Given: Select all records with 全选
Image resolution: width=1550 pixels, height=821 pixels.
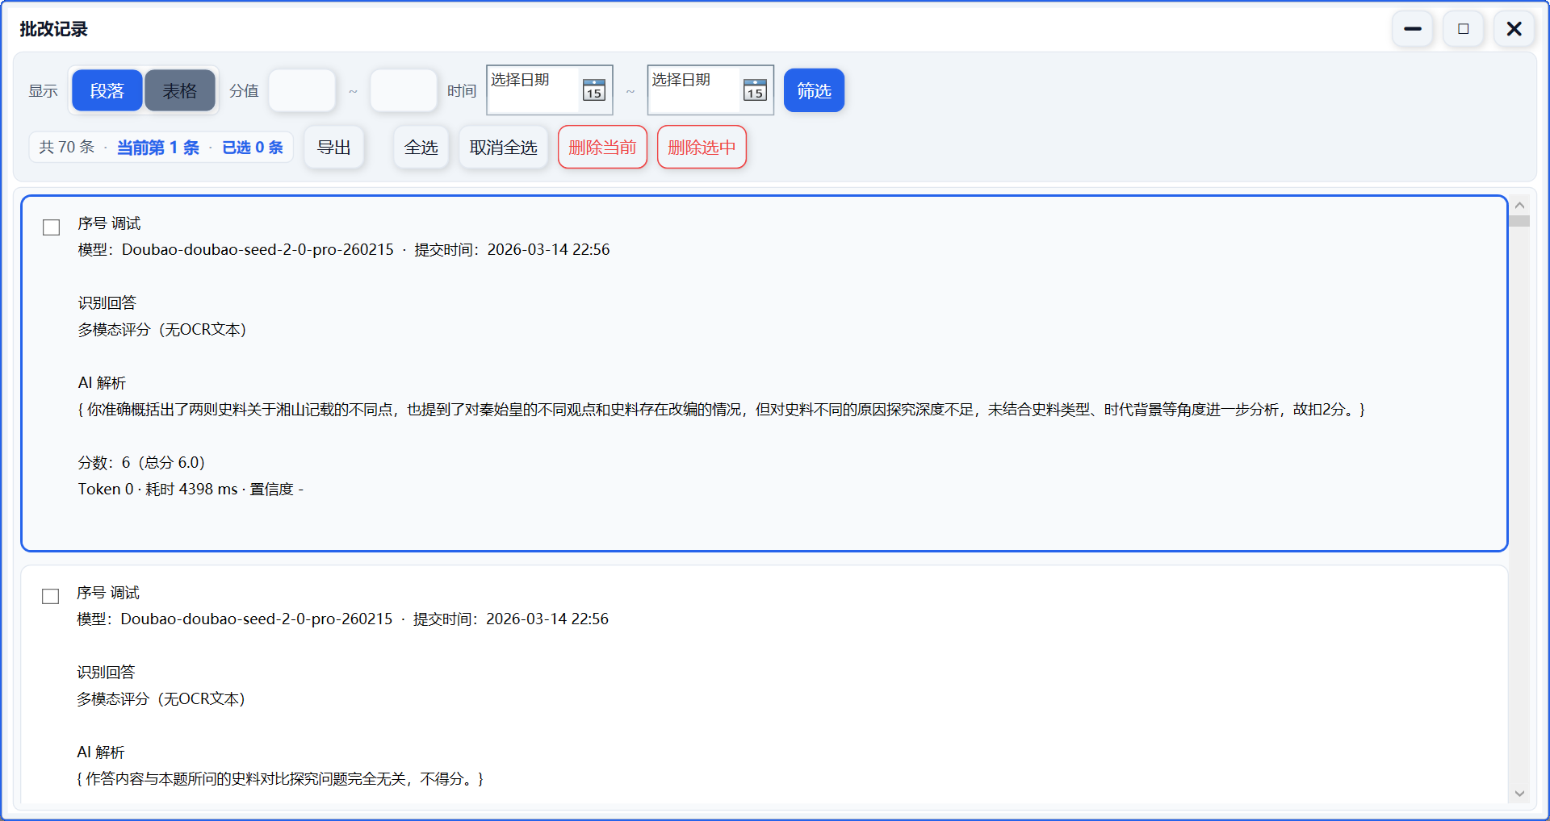Looking at the screenshot, I should [421, 148].
